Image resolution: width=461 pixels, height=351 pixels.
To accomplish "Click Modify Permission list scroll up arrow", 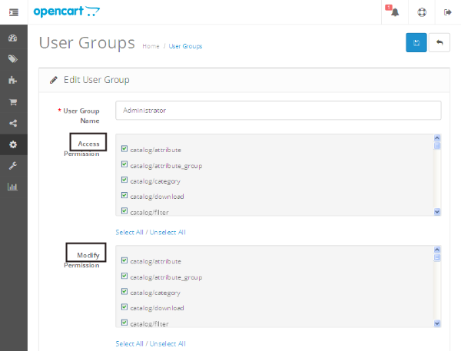I will click(x=437, y=250).
